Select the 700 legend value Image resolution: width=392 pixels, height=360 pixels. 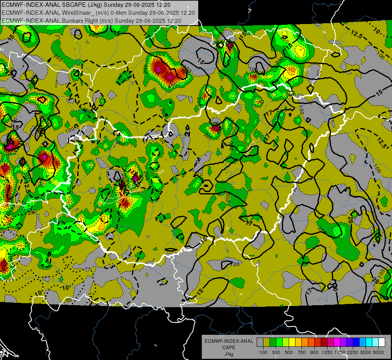click(302, 352)
